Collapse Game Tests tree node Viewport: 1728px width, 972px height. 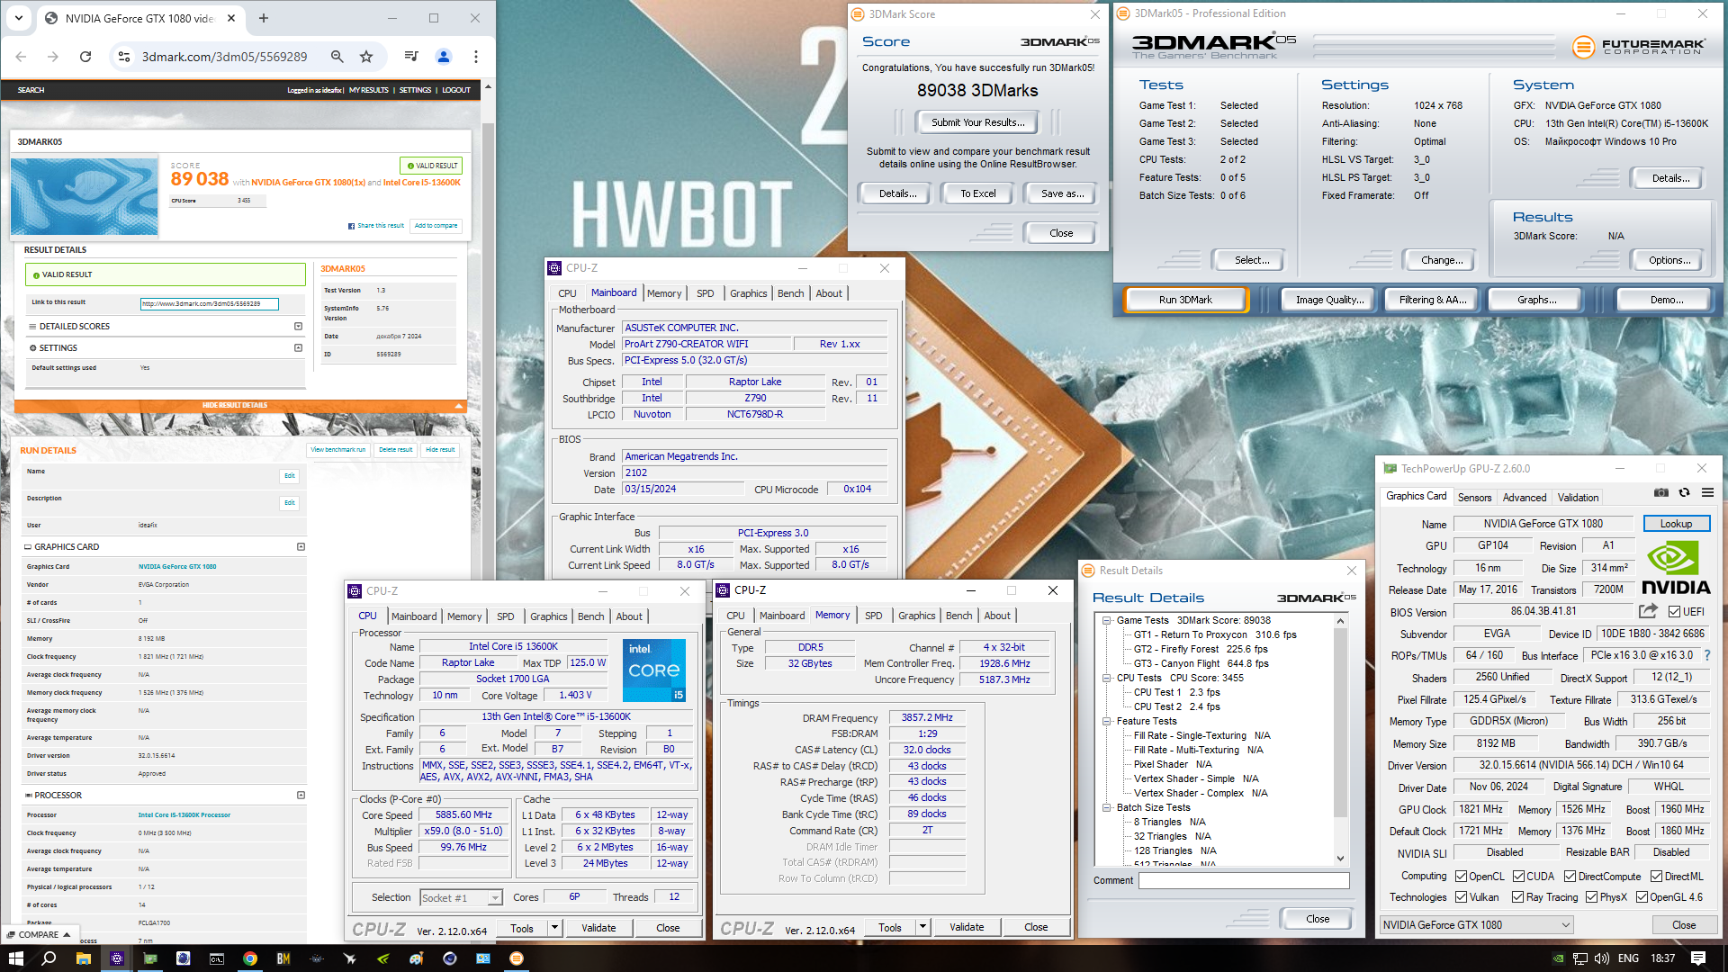pyautogui.click(x=1107, y=620)
